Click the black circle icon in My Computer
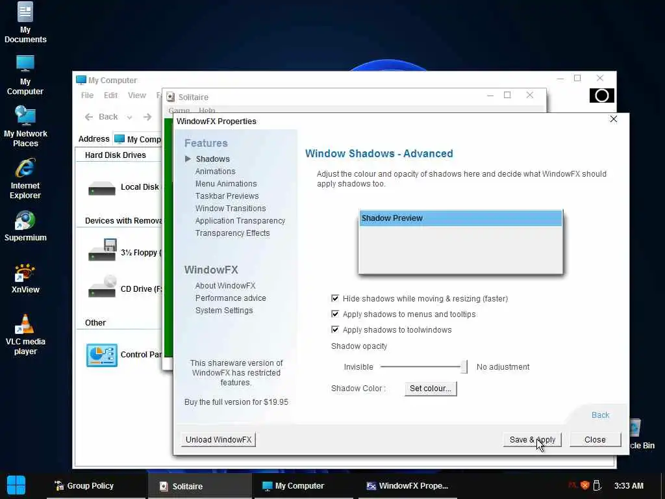The image size is (665, 499). click(x=602, y=96)
